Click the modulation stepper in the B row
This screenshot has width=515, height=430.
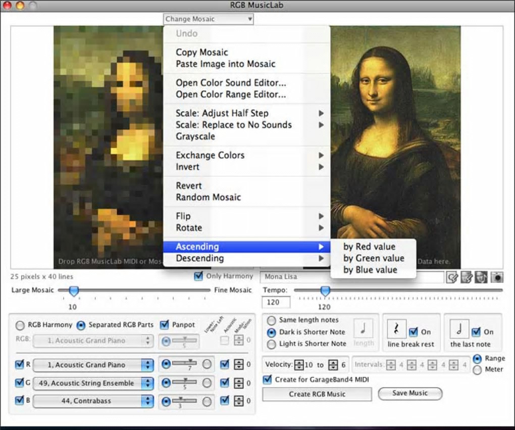(238, 401)
